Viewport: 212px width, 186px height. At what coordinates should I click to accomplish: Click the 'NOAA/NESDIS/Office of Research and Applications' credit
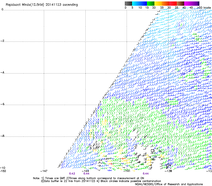point(169,184)
